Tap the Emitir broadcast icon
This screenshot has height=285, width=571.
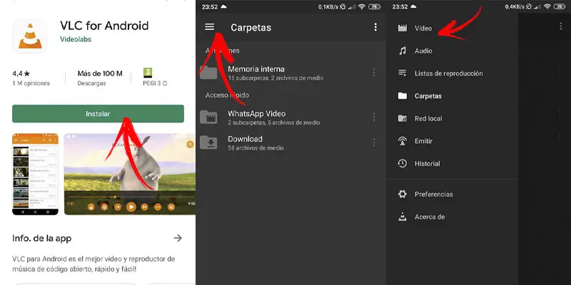[x=403, y=141]
